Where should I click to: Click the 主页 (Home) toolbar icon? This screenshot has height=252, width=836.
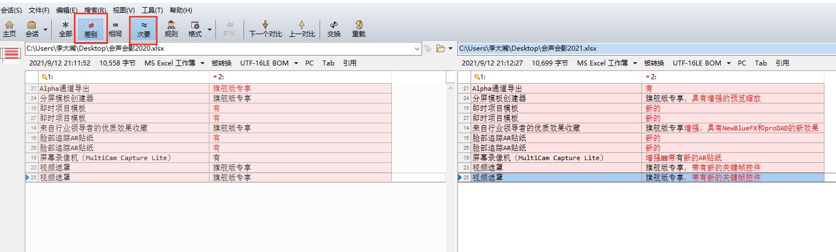tap(9, 29)
